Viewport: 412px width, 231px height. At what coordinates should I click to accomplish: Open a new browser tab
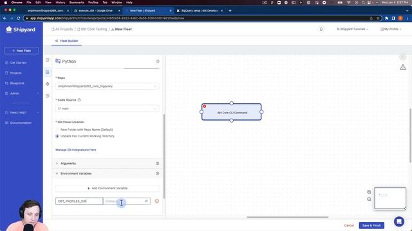(x=230, y=11)
